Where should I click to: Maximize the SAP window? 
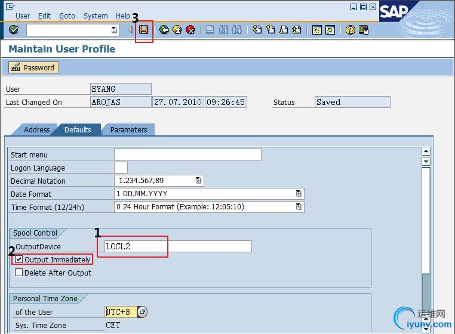point(363,7)
